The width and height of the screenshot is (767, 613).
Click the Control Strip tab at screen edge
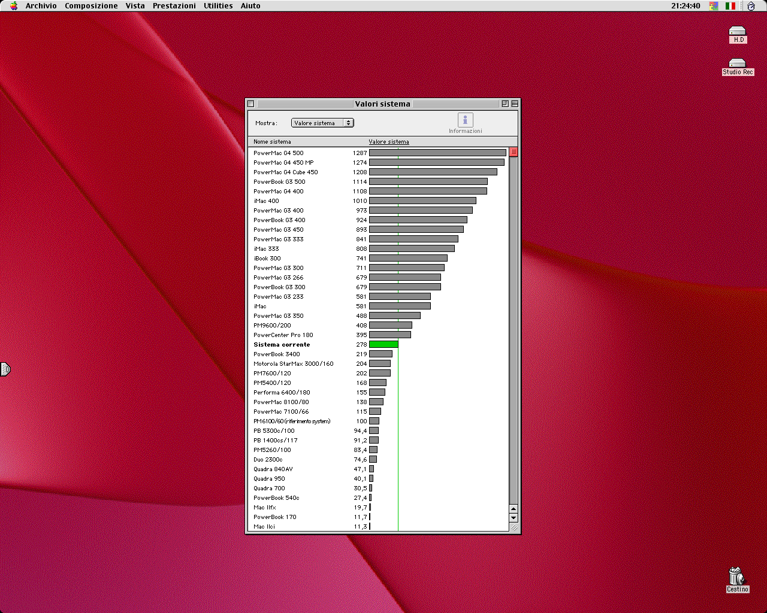point(5,369)
